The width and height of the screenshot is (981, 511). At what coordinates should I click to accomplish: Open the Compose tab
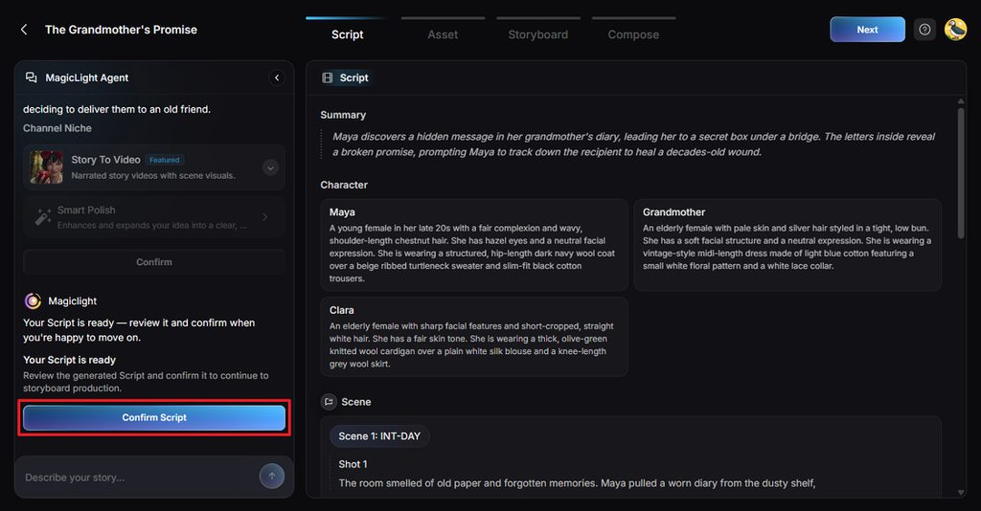click(633, 34)
